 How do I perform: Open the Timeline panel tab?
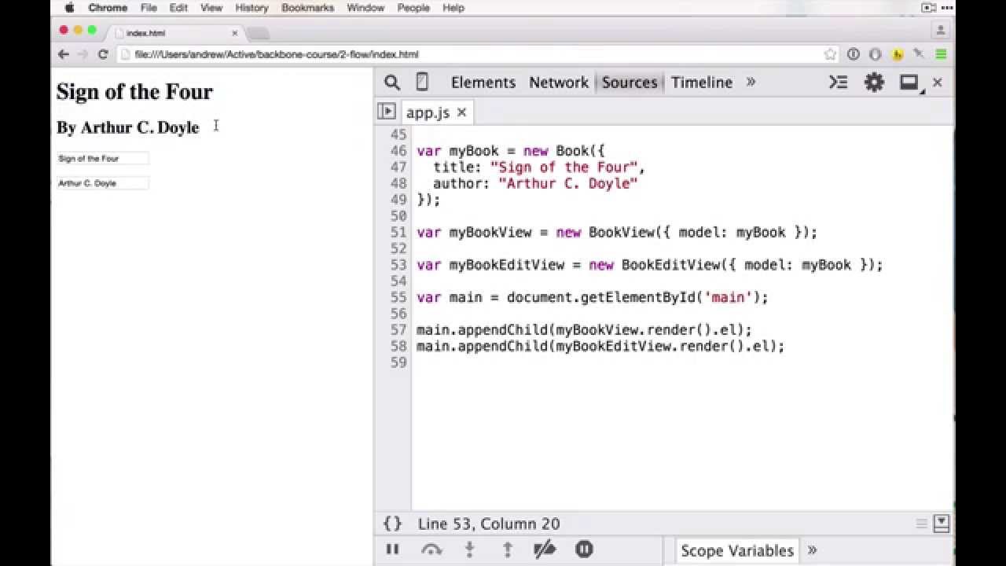coord(702,83)
